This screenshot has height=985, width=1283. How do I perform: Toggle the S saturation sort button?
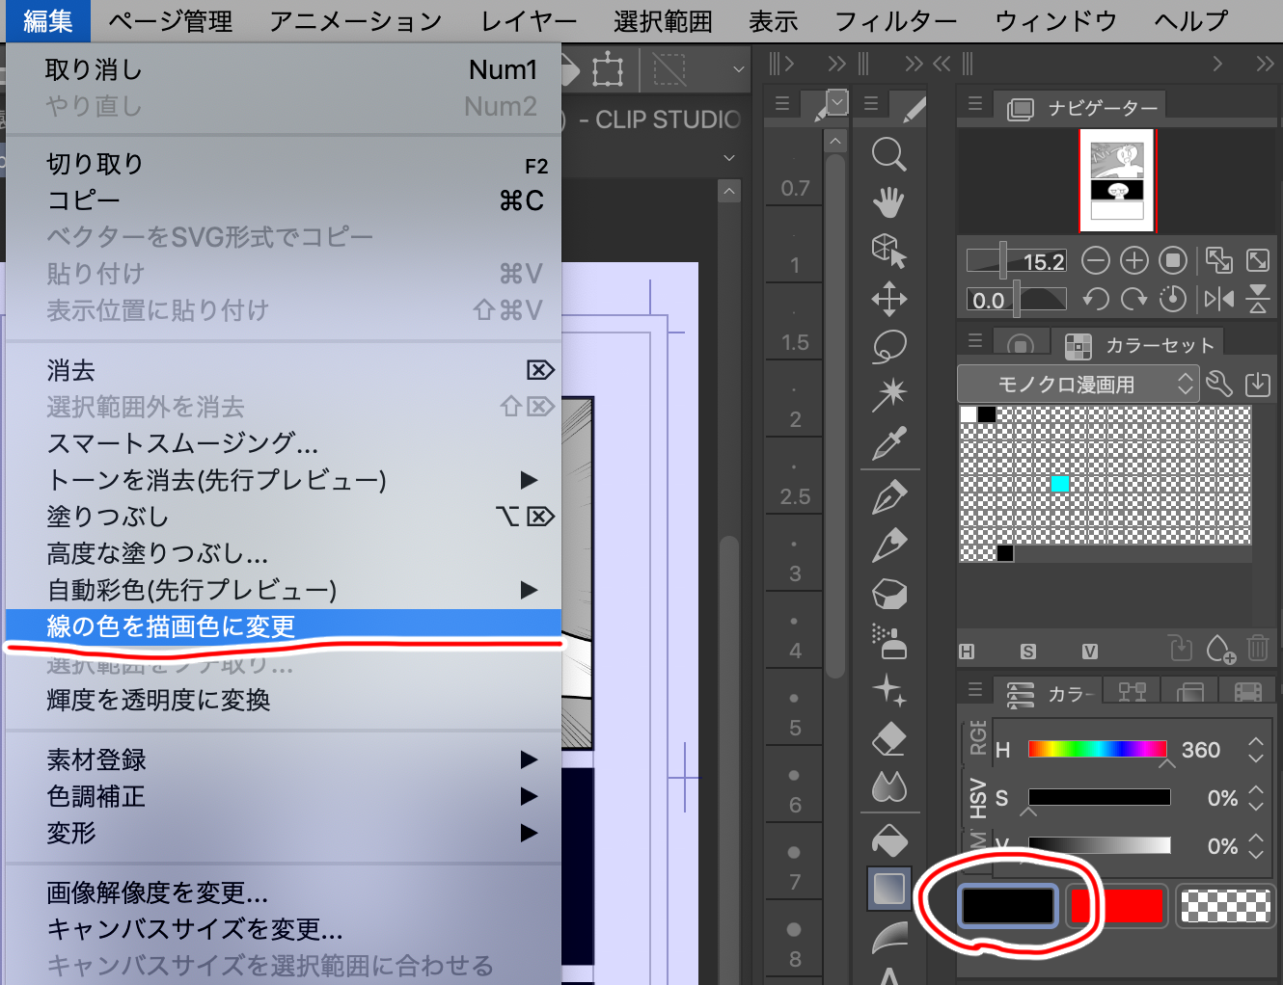point(1028,651)
